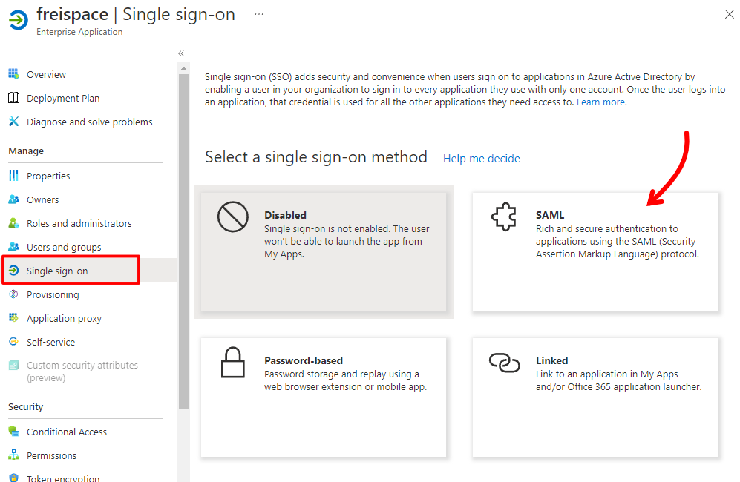Choose the Password-based sign-on method
Screen dimensions: 740x482
coord(323,397)
